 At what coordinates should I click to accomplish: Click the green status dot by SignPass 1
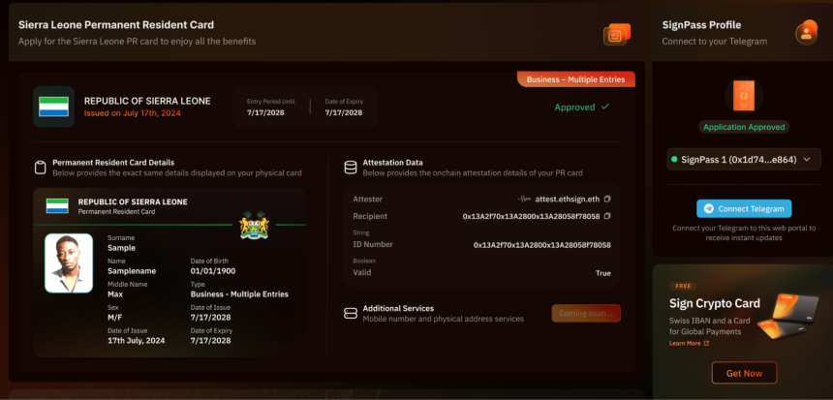click(674, 160)
